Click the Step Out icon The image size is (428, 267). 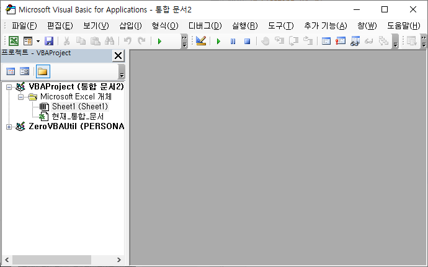(x=308, y=41)
